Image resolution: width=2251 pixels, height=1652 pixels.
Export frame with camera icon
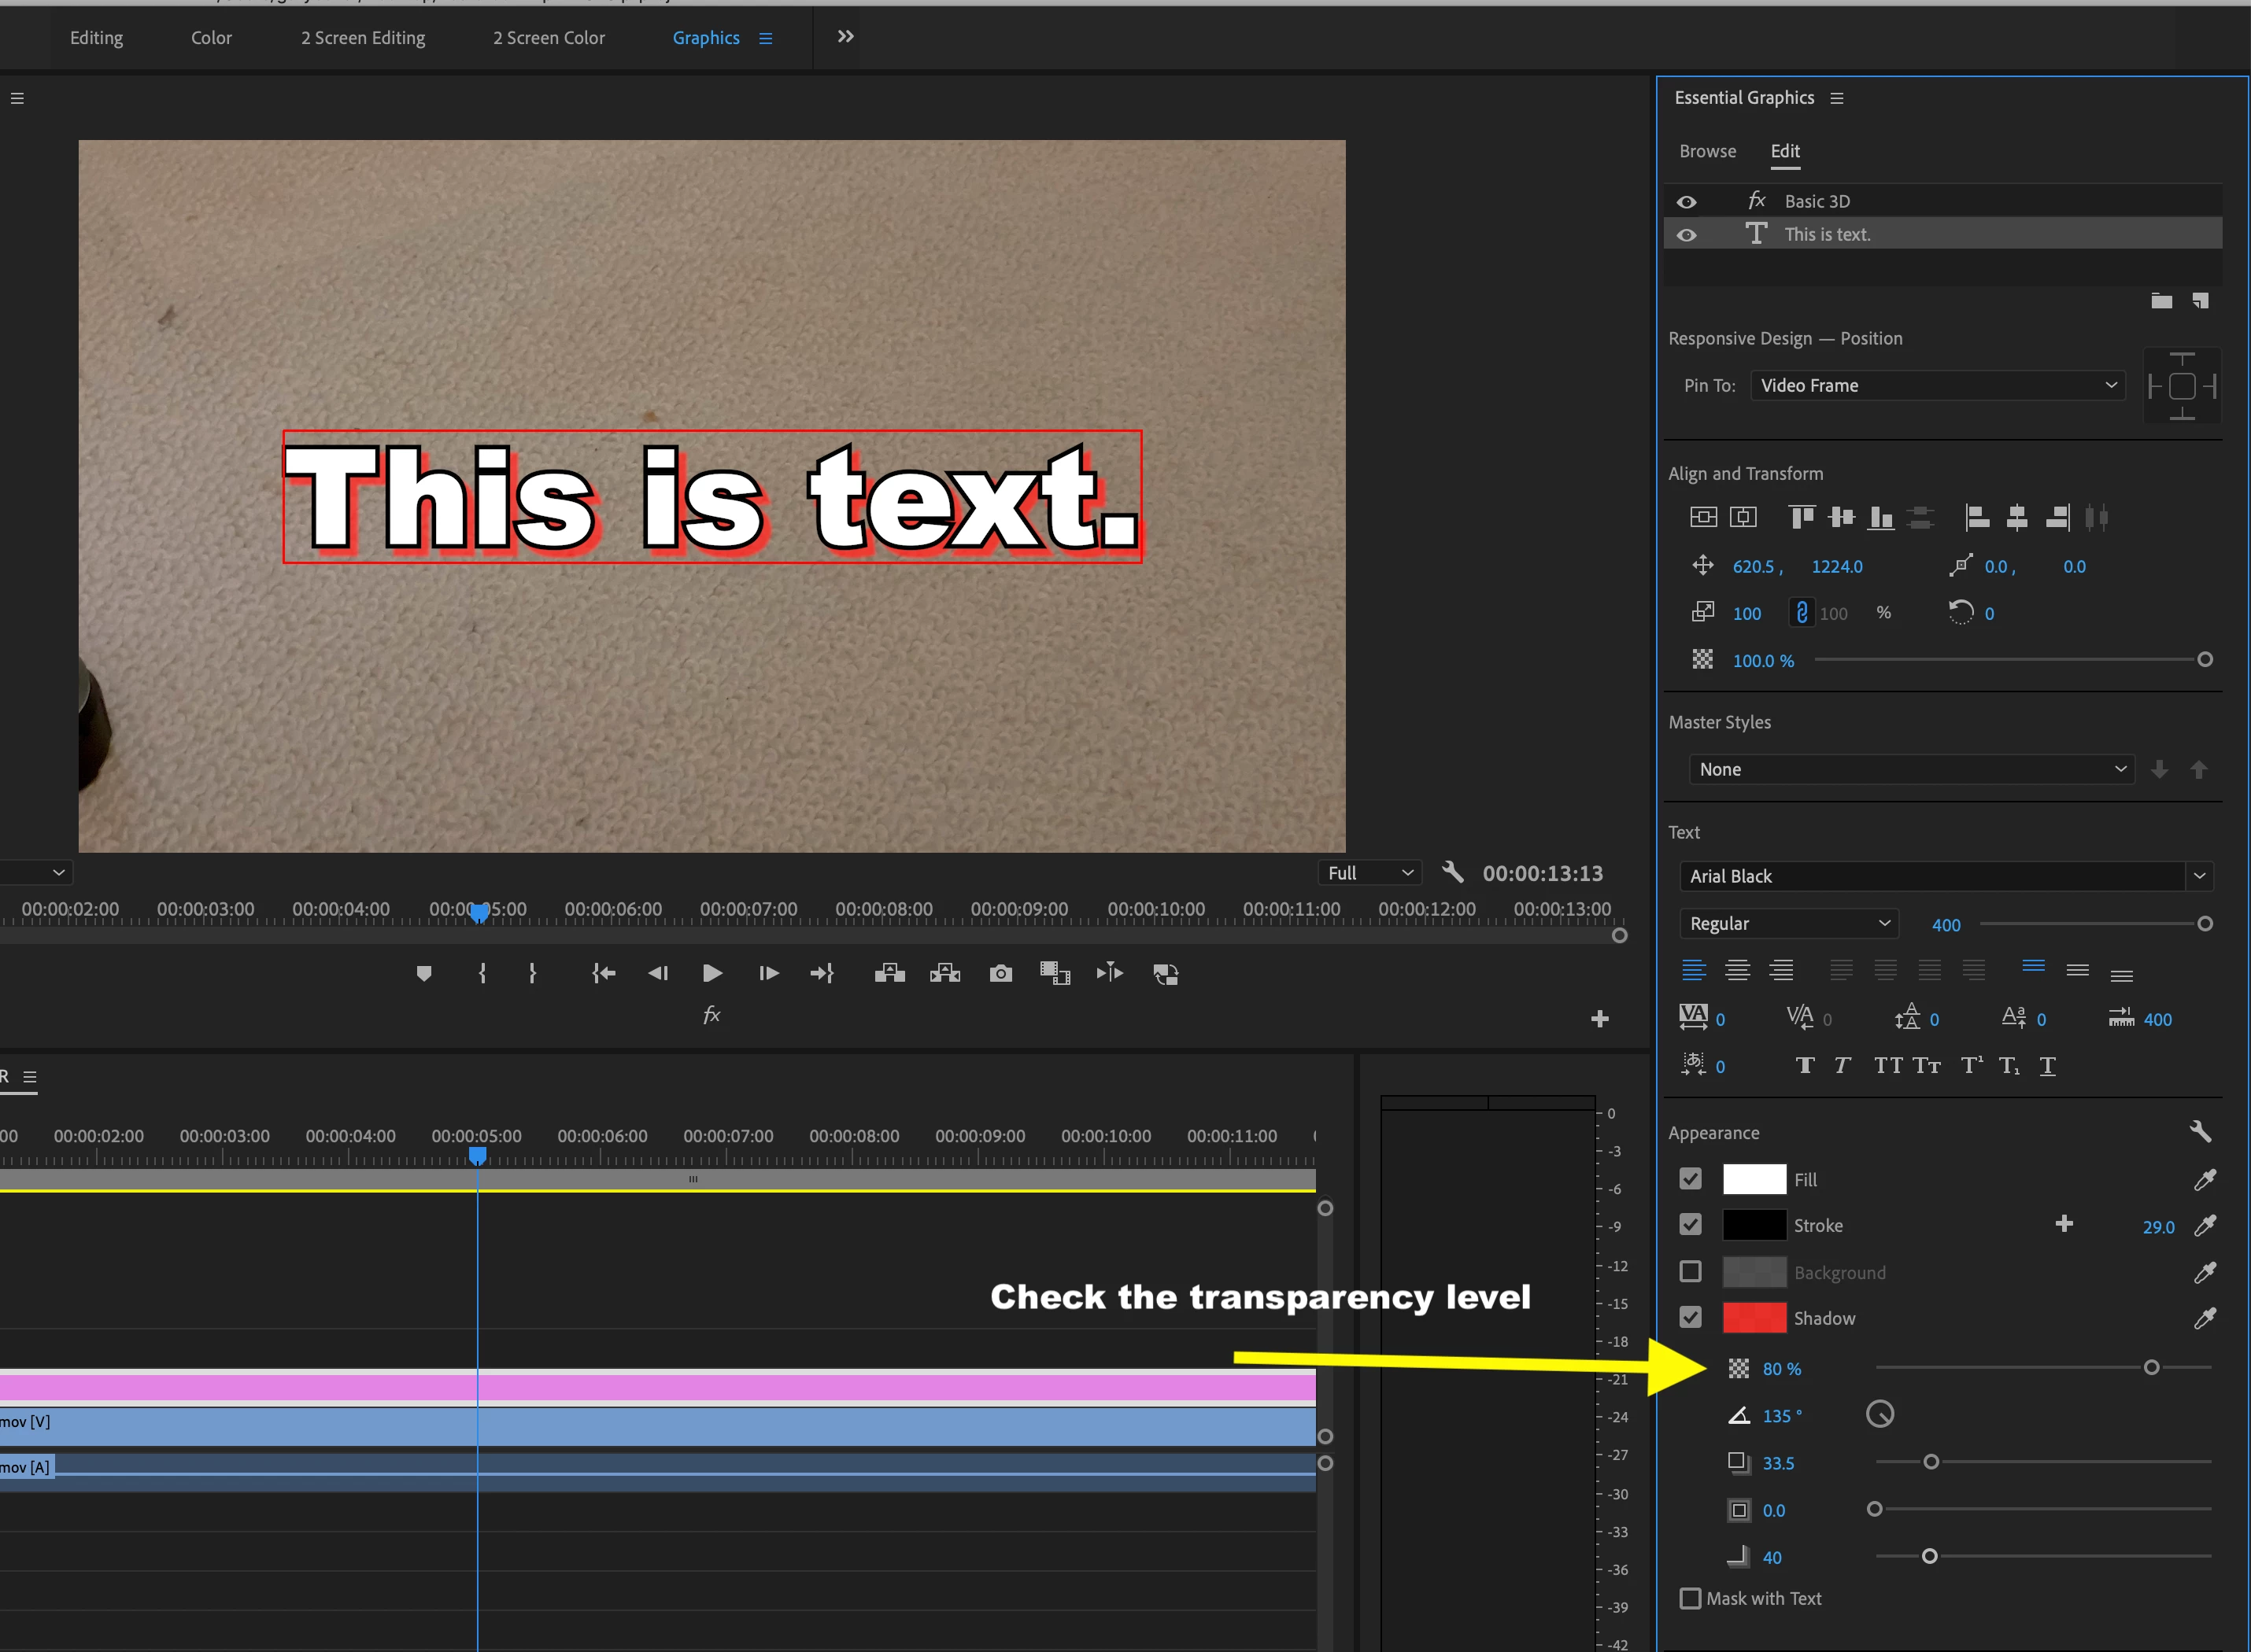[1000, 973]
